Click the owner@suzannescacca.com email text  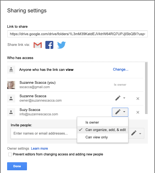tap(40, 101)
